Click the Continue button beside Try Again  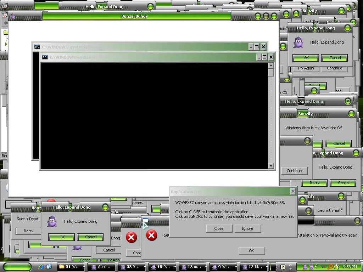tap(335, 68)
